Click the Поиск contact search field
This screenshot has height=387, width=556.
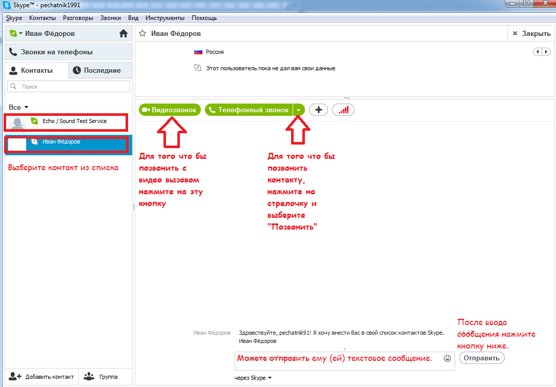coord(69,86)
